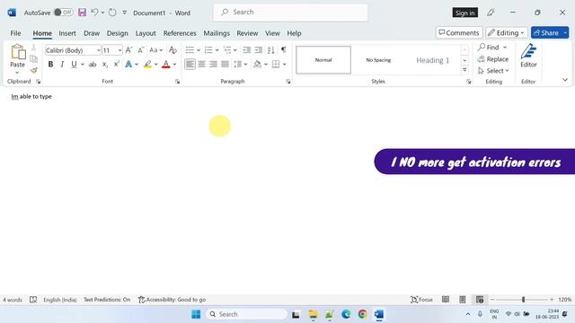Align text left

coord(190,65)
